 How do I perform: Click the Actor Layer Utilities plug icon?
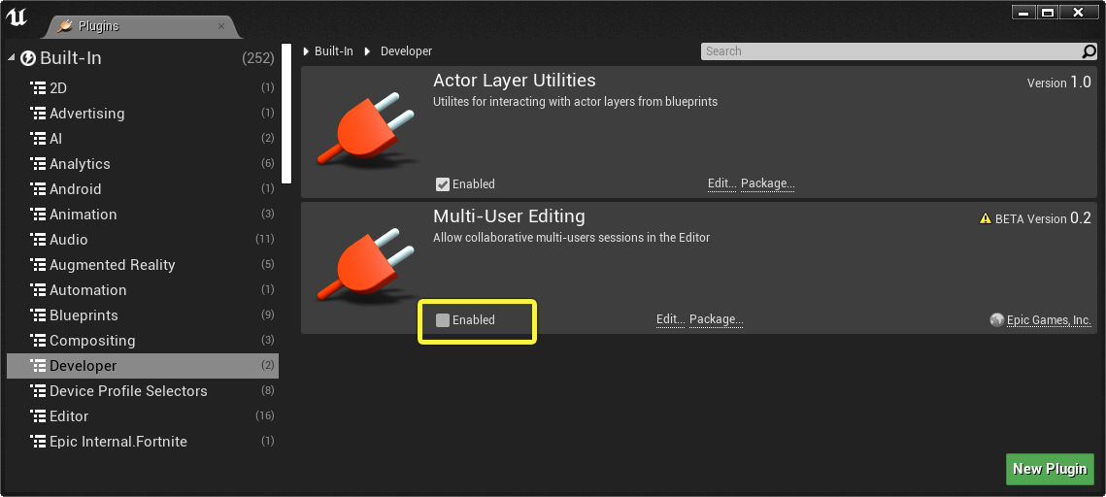pos(366,128)
